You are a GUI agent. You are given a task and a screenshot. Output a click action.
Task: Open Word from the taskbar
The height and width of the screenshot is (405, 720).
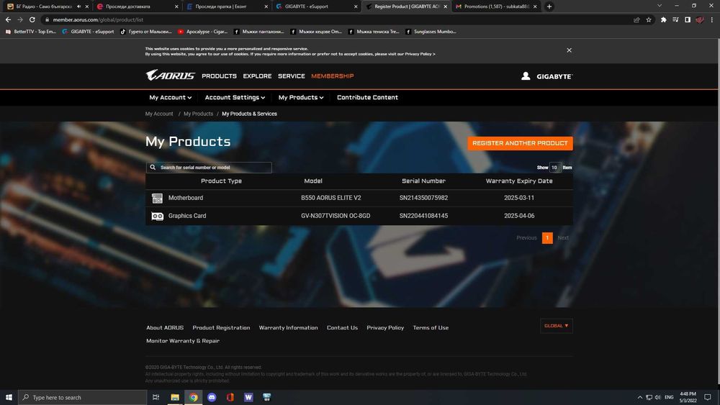coord(248,397)
